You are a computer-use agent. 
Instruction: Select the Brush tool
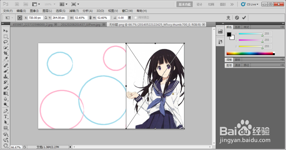5,71
